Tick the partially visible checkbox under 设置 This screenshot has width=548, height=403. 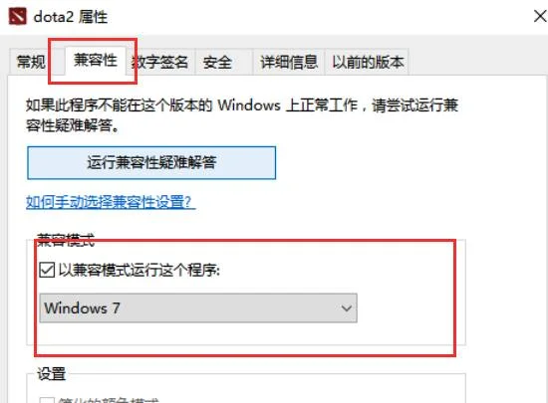[x=47, y=400]
